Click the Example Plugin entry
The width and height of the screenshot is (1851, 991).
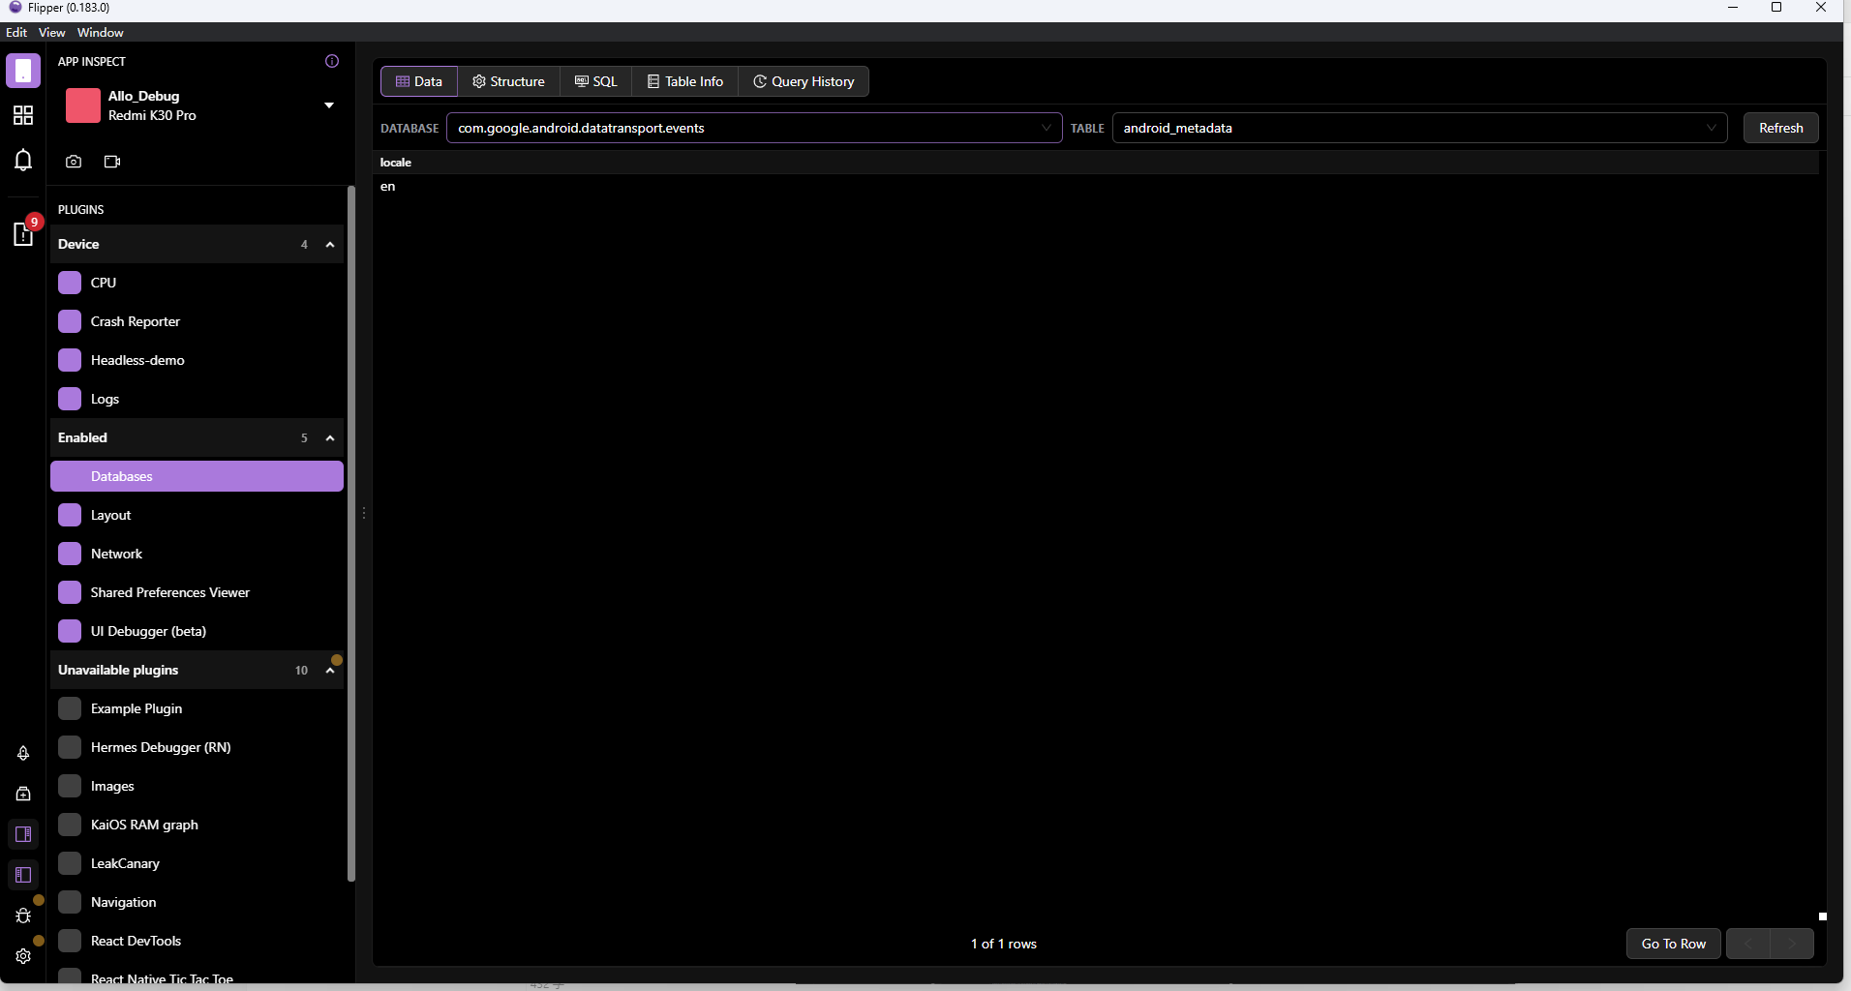pyautogui.click(x=197, y=708)
